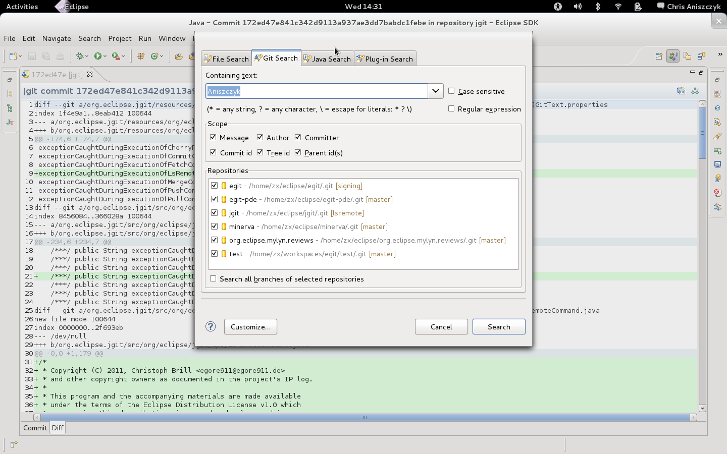Click the editor's vertical scrollbar thumb
Screen dimensions: 727x454
pos(702,133)
